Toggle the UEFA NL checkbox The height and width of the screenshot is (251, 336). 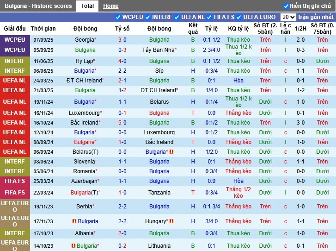click(x=177, y=17)
